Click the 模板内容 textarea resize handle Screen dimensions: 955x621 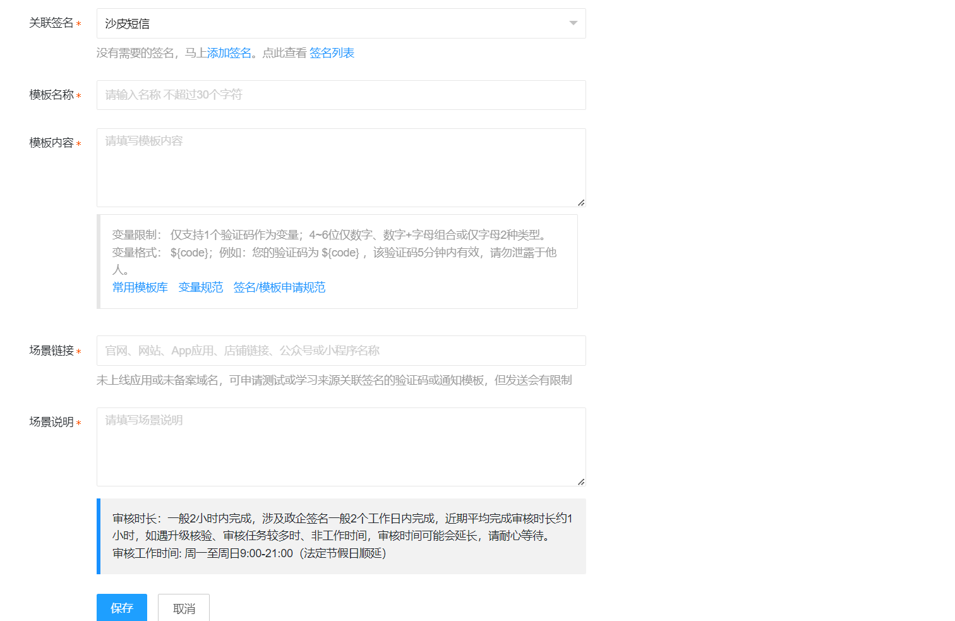click(x=581, y=203)
